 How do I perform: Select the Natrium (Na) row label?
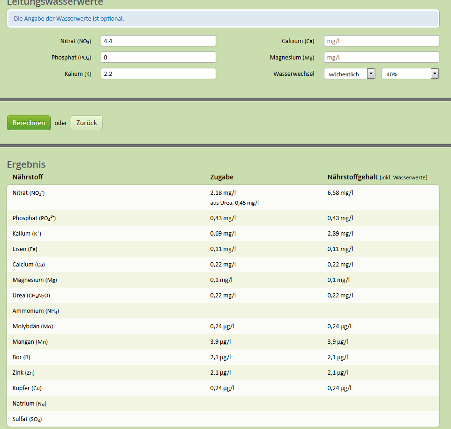tap(30, 404)
